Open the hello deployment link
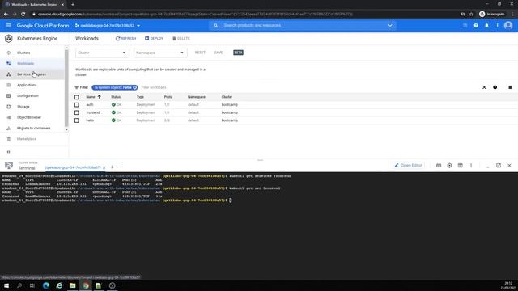 90,120
